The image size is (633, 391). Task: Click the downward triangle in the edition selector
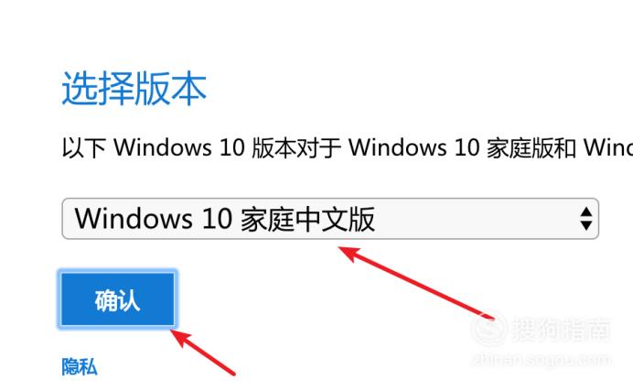[x=585, y=225]
